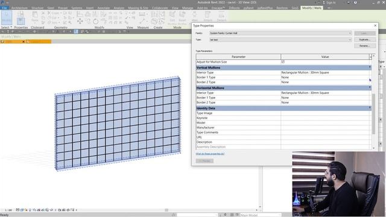
Task: Close the orange highlighted view tab
Action: [x=24, y=42]
